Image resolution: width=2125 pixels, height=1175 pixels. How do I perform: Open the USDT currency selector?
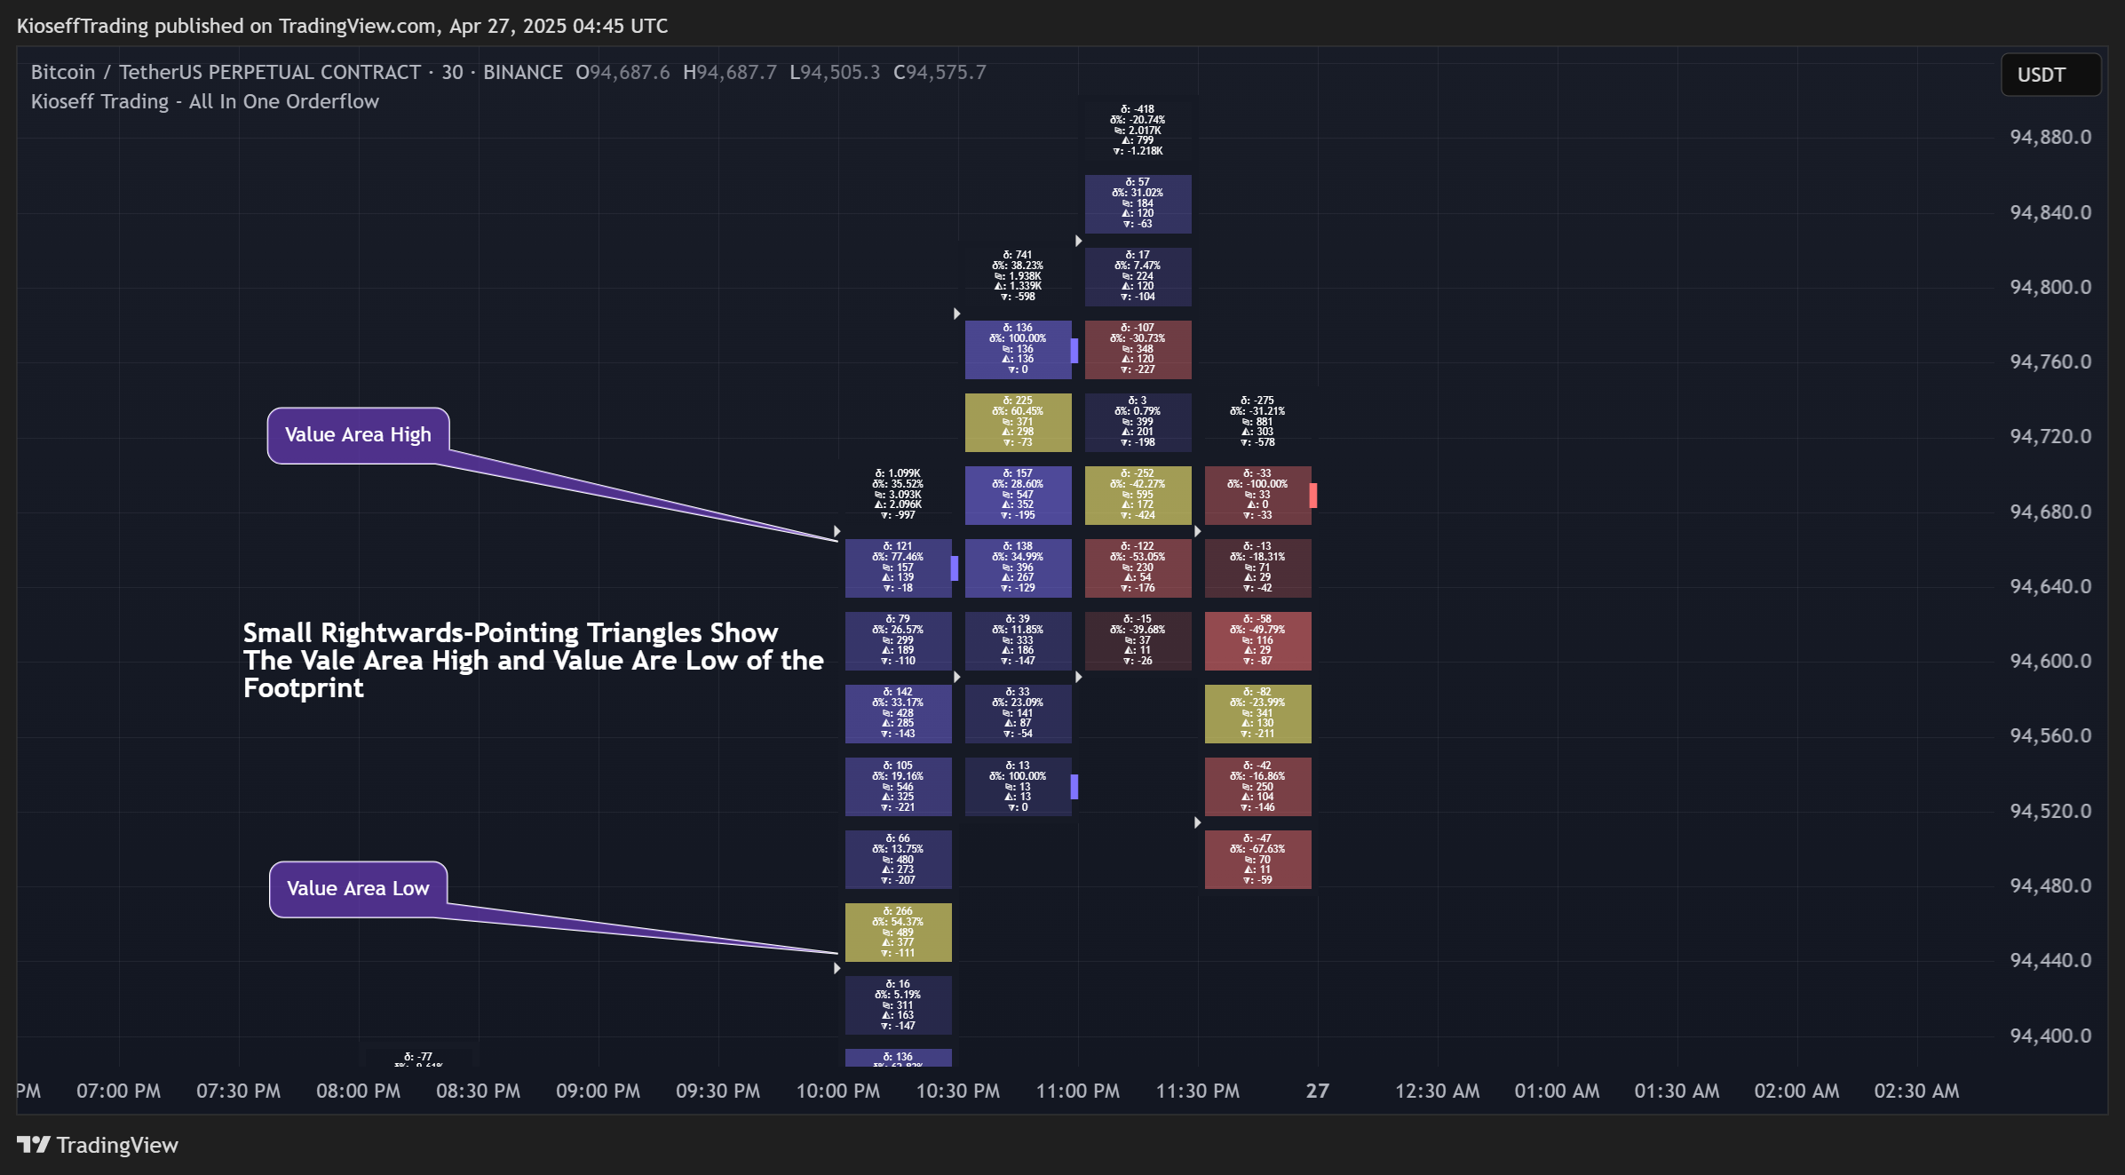click(2050, 75)
